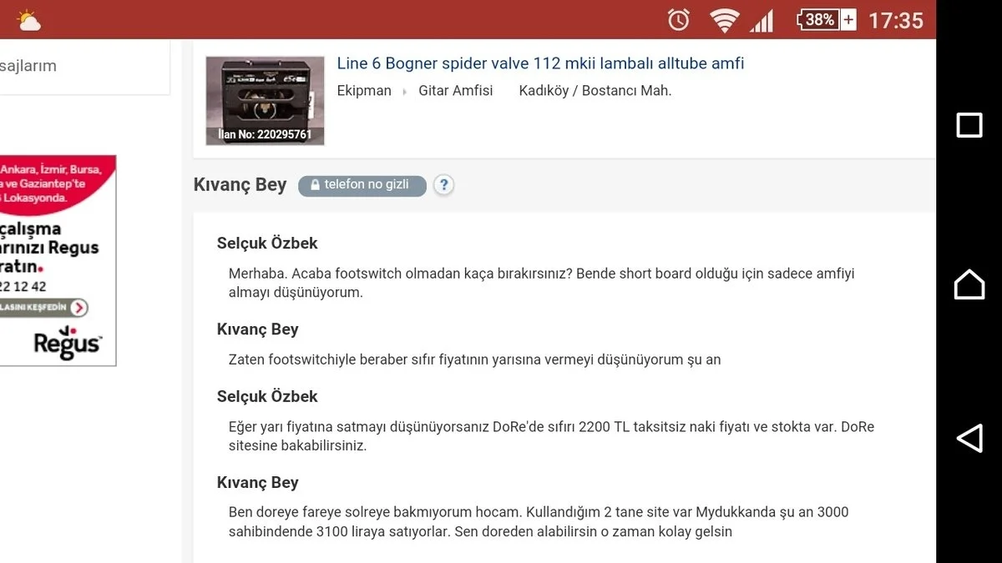The width and height of the screenshot is (1002, 563).
Task: Select the Kadıköy / Bostancı Mah. location
Action: tap(595, 91)
